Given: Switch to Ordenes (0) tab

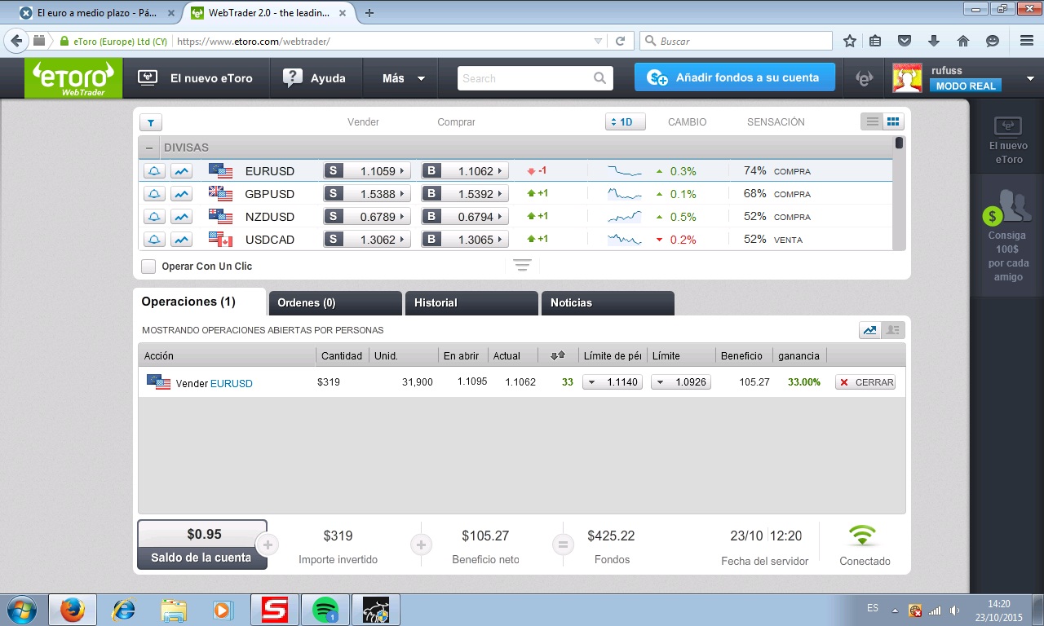Looking at the screenshot, I should point(335,302).
